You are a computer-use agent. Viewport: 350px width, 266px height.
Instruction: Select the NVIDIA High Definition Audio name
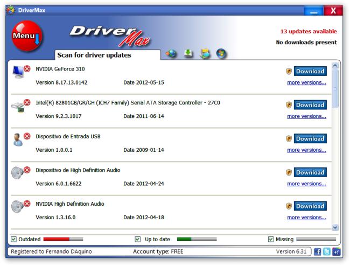point(70,204)
